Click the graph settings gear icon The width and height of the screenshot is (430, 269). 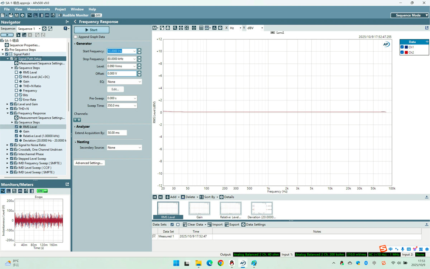[220, 28]
